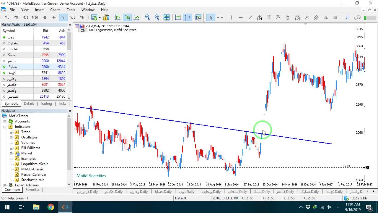378x213 pixels.
Task: Collapse the Indicators tree node
Action: (x=5, y=127)
